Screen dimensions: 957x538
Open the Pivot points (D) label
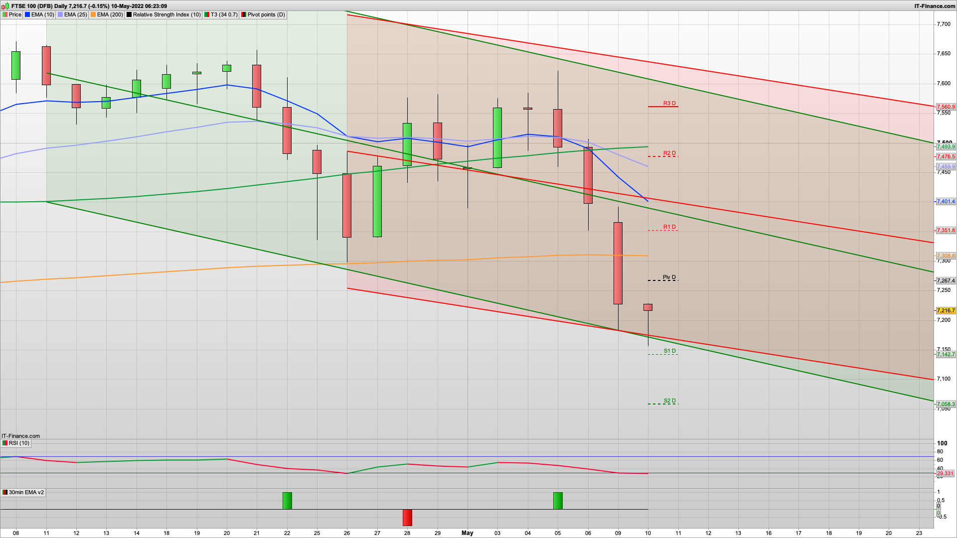266,14
